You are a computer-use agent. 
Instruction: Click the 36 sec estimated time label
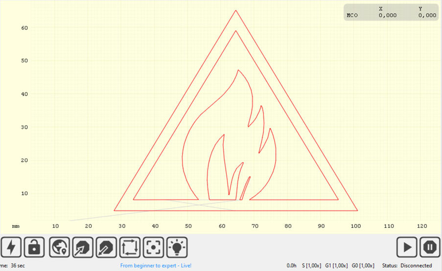(18, 266)
